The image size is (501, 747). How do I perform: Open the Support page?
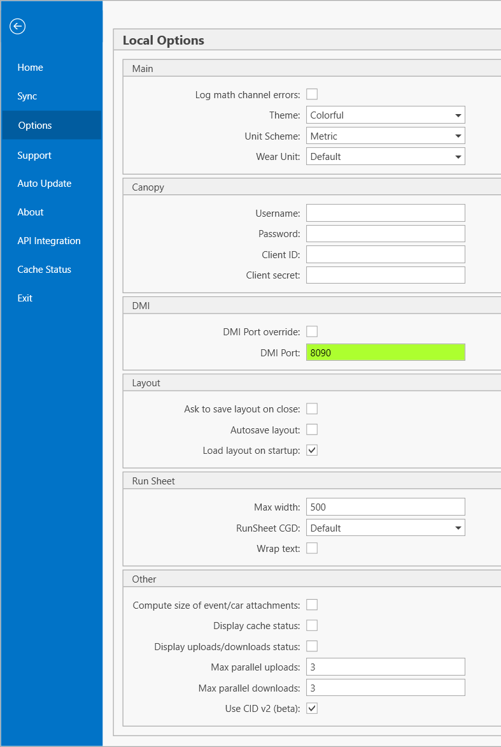click(x=34, y=156)
